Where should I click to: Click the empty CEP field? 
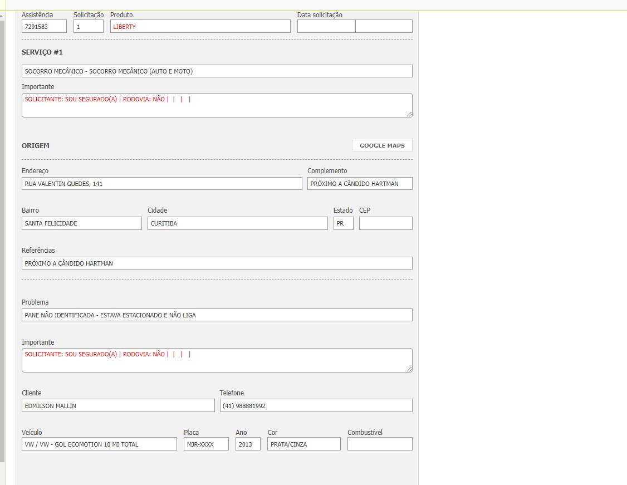point(385,223)
